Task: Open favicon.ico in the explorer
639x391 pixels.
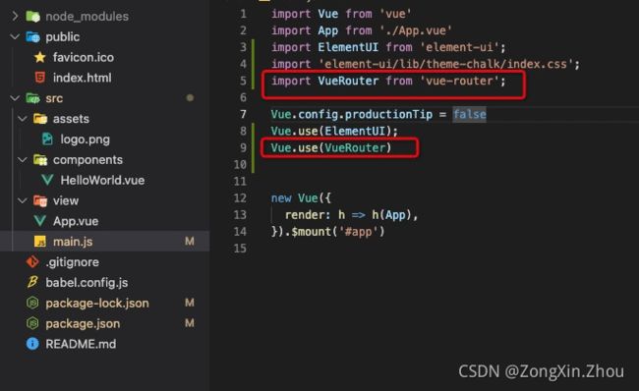Action: (84, 57)
